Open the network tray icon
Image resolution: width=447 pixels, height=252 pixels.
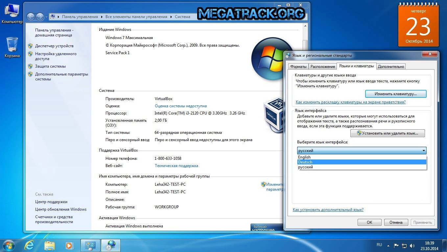pos(404,245)
